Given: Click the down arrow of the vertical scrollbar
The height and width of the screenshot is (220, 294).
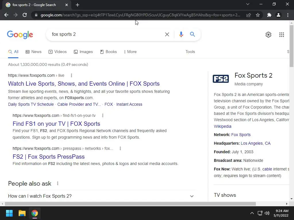Looking at the screenshot, I should coord(291,199).
